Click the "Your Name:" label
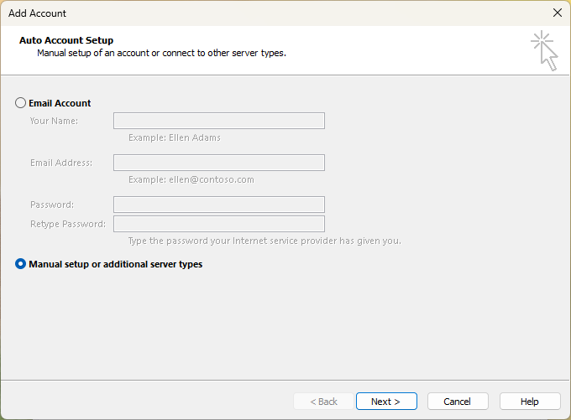This screenshot has height=420, width=571. click(x=54, y=121)
